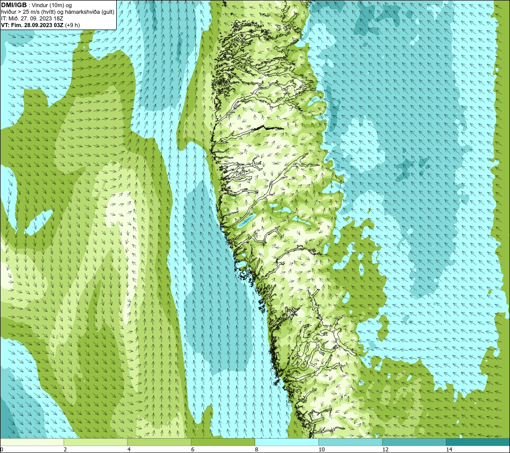Click the 'VT: Fim. 28.09.2023 03Z' line
This screenshot has height=453, width=510.
[32, 25]
